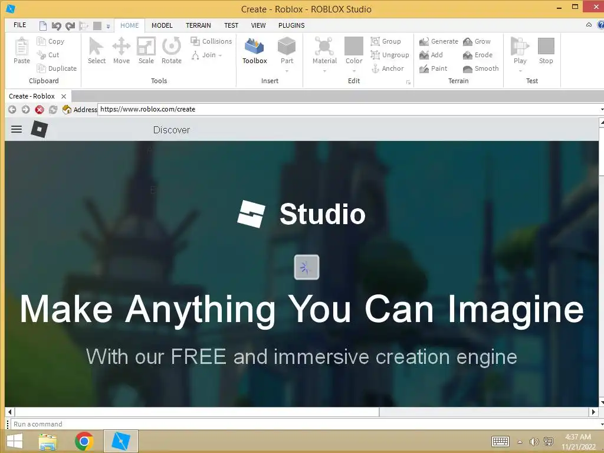Image resolution: width=604 pixels, height=453 pixels.
Task: Click the Material icon
Action: (x=324, y=47)
